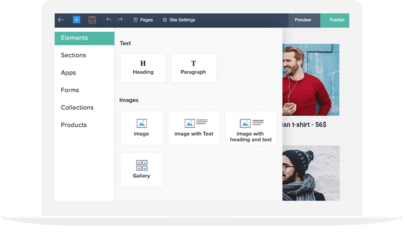Select the Elements tab in the sidebar
The image size is (407, 232).
pos(84,38)
